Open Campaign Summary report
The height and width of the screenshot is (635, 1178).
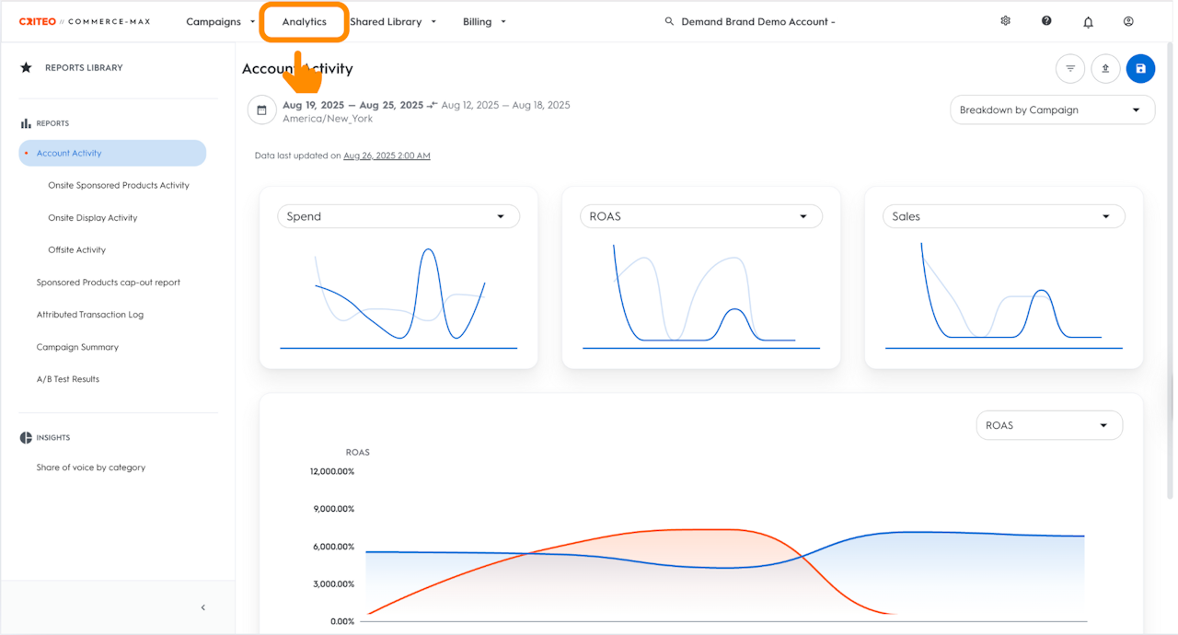tap(77, 347)
